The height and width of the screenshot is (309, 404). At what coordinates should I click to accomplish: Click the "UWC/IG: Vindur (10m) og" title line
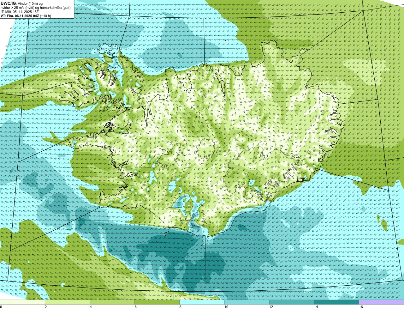pos(22,3)
